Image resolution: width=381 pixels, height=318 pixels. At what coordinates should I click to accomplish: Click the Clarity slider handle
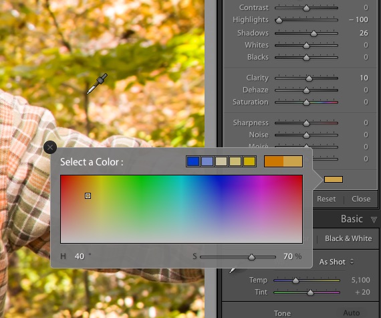[x=309, y=78]
